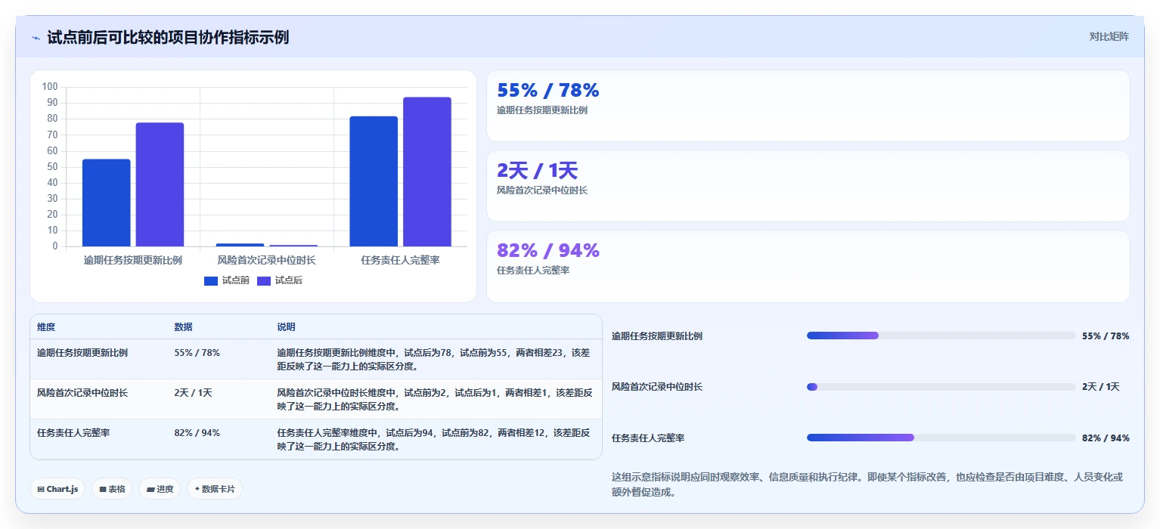The height and width of the screenshot is (529, 1160).
Task: Click the 任务责任人完整率 x-axis label in chart
Action: click(401, 260)
